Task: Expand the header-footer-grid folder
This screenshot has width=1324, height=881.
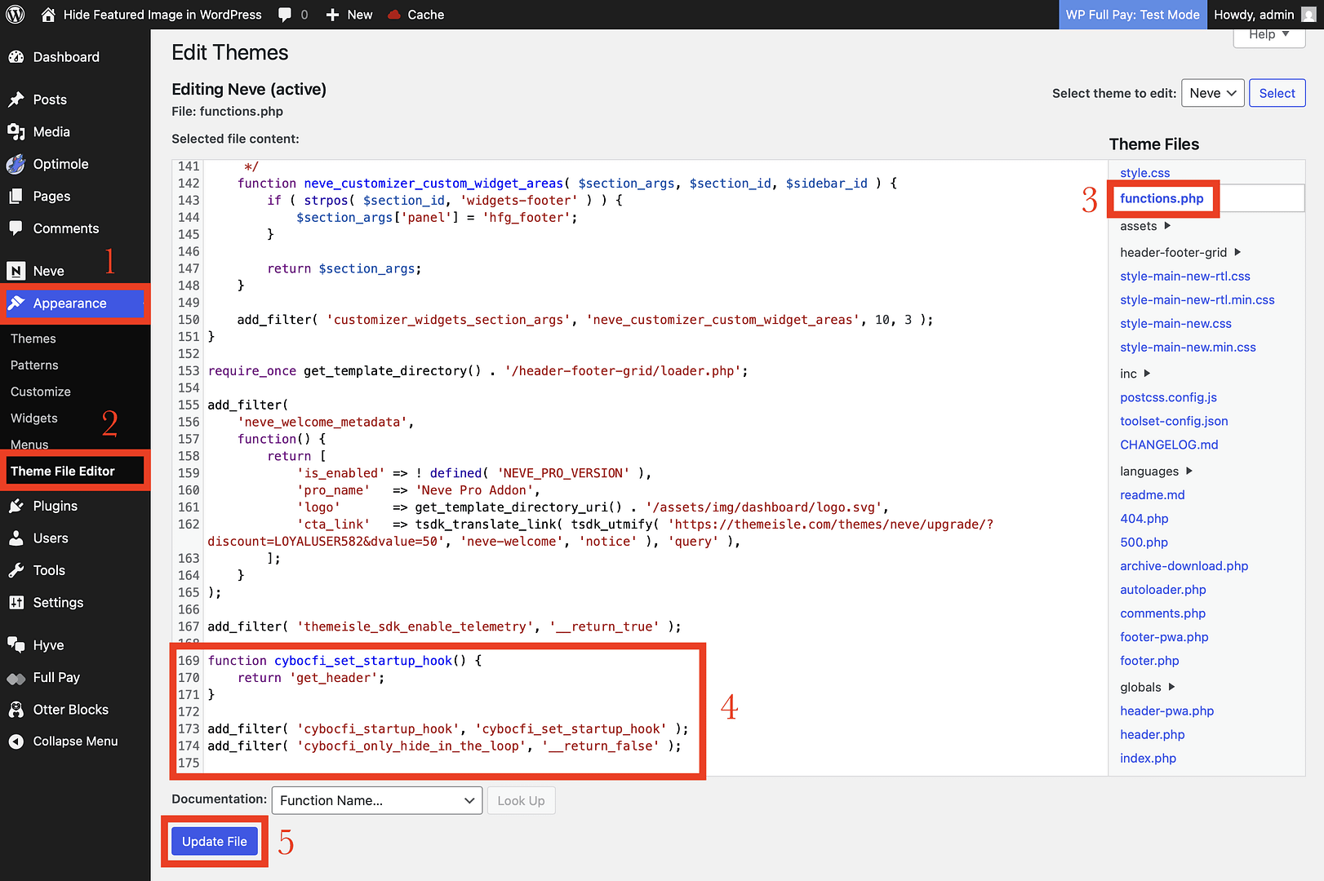Action: [1180, 253]
